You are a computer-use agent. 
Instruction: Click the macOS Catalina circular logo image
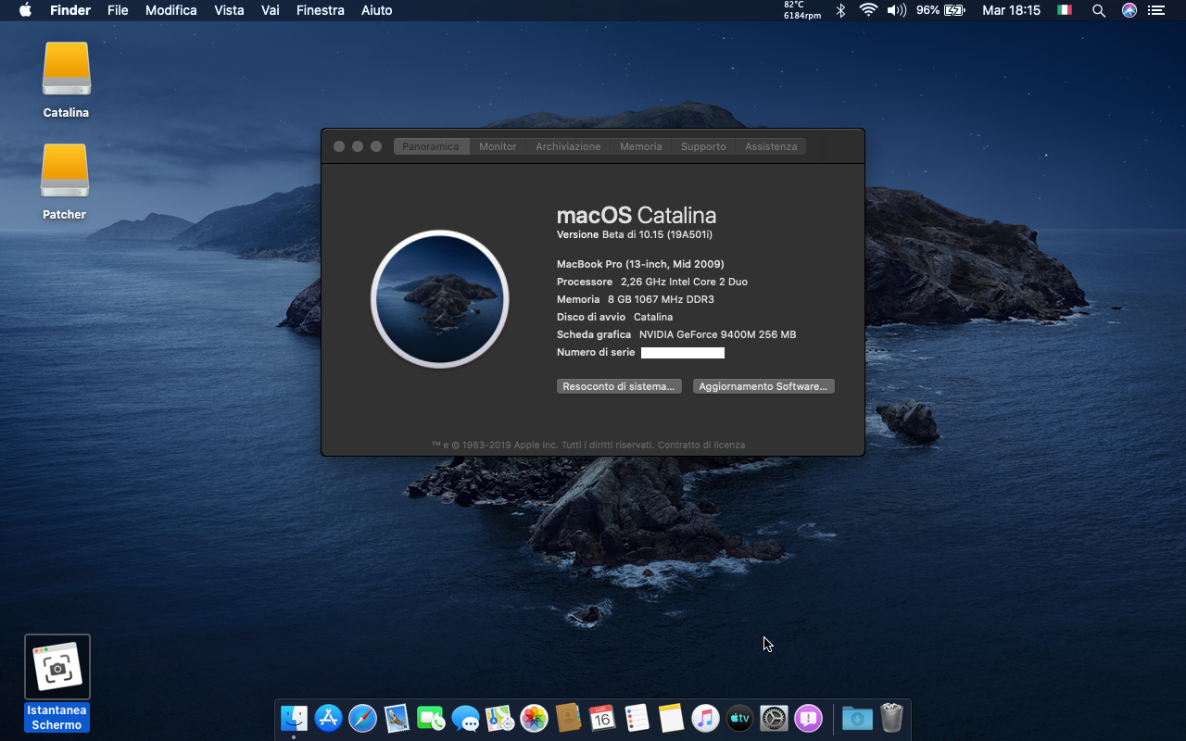point(440,299)
